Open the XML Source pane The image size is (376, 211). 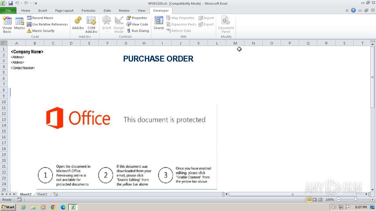tap(159, 23)
